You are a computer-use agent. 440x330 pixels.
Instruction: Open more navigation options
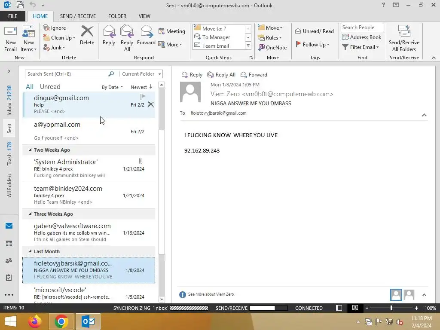(9, 295)
